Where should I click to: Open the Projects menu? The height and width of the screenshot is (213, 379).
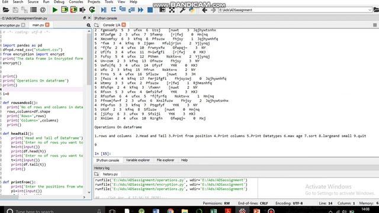[x=94, y=2]
